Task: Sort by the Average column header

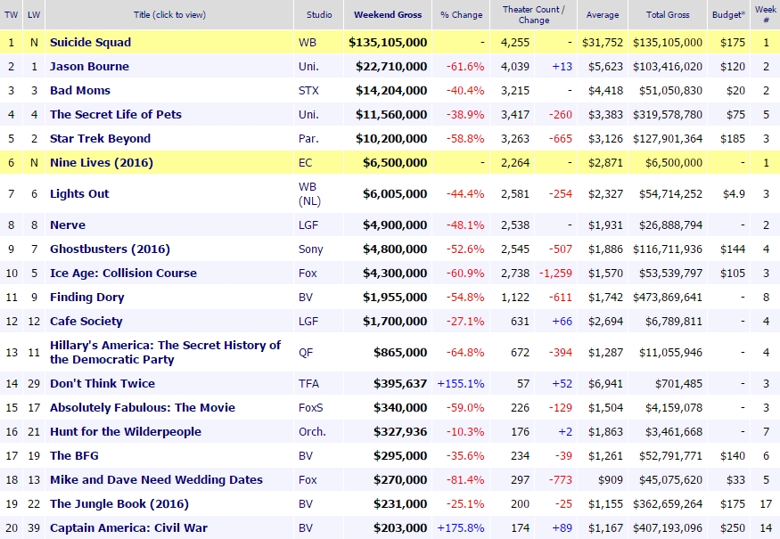Action: click(x=603, y=14)
